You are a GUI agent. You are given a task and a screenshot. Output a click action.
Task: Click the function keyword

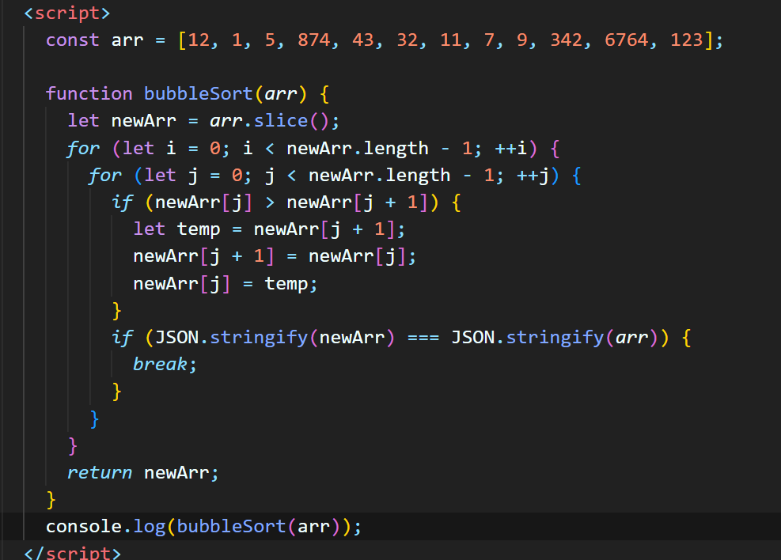(89, 93)
